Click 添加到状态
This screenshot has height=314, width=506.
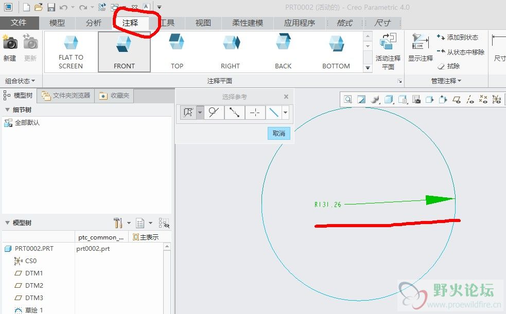[458, 38]
